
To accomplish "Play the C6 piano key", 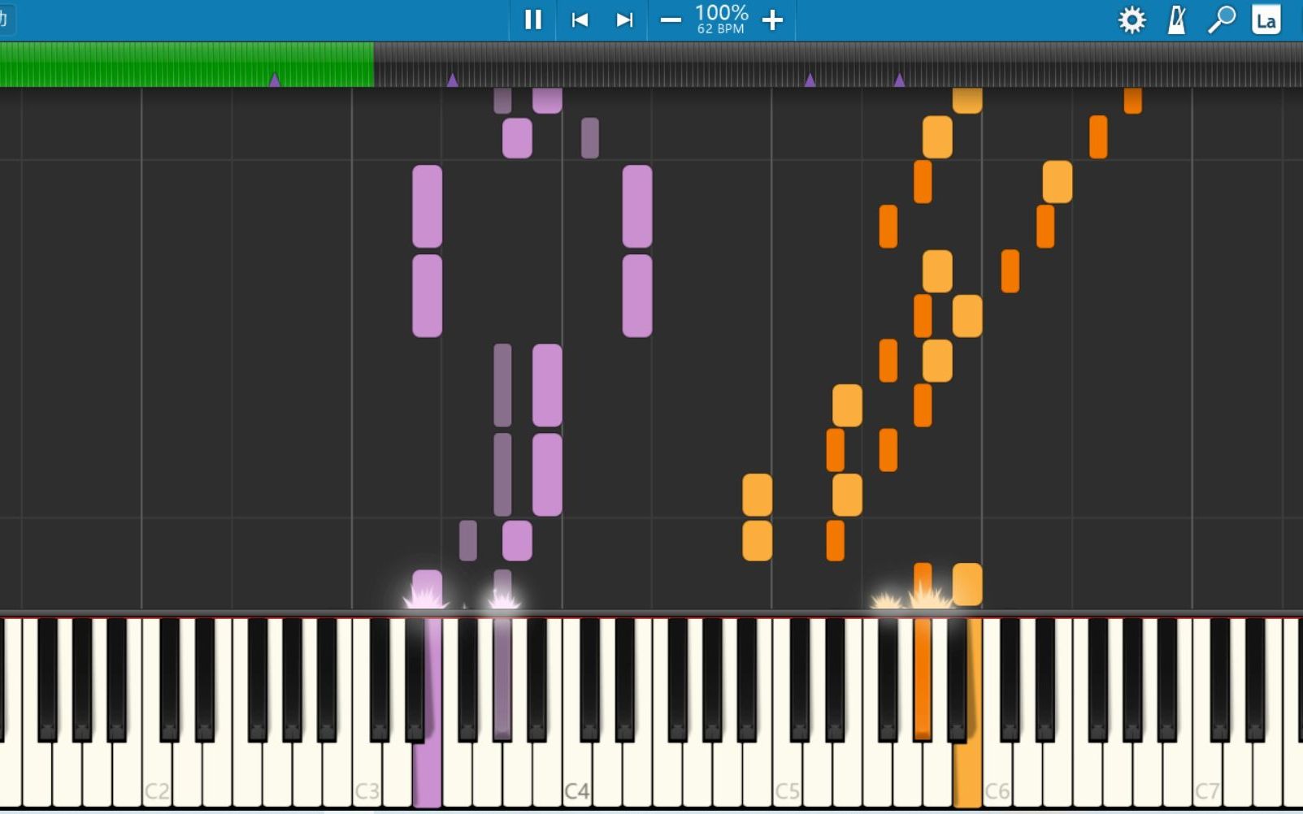I will (997, 772).
